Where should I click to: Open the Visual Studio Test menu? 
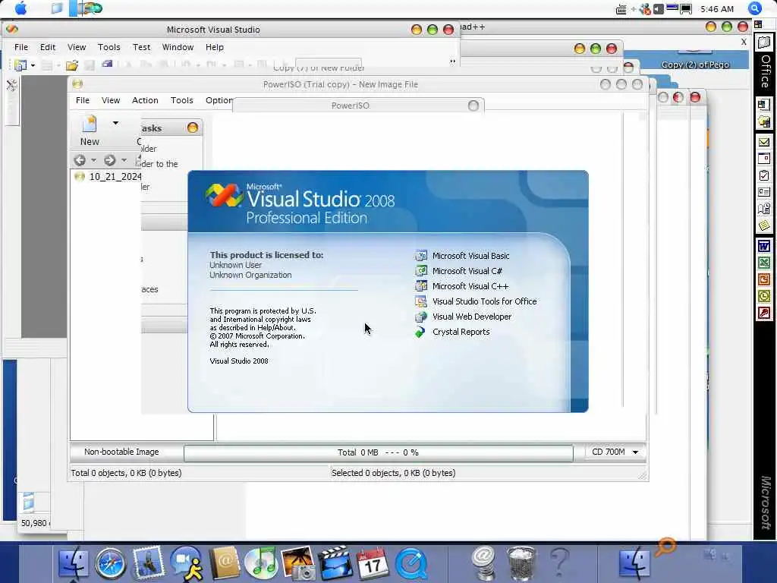coord(141,47)
